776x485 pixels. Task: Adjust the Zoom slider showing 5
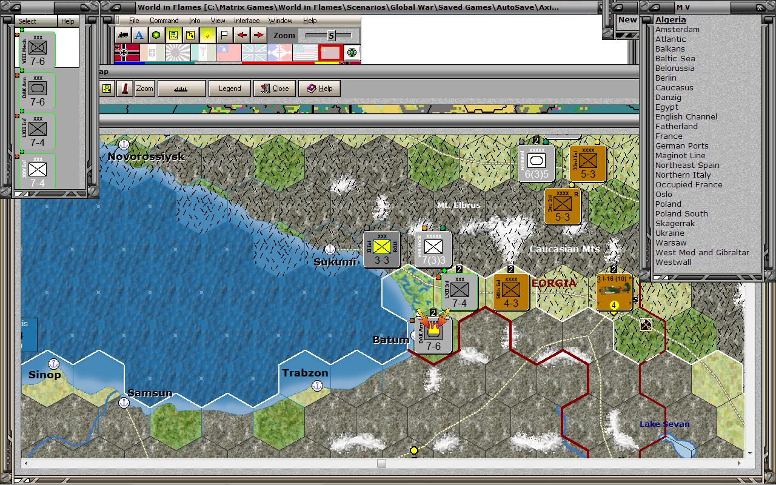[331, 36]
